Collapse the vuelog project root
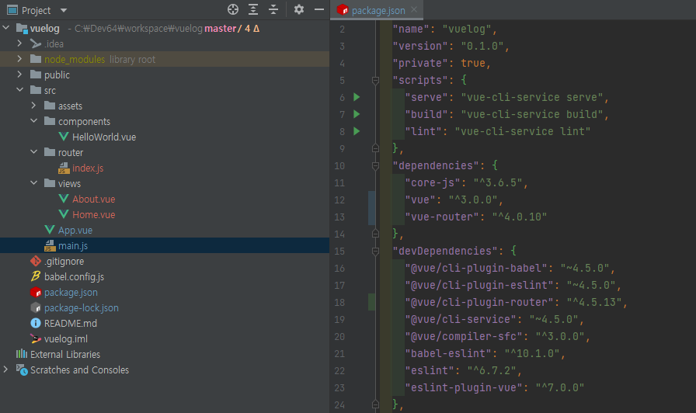 (x=5, y=28)
